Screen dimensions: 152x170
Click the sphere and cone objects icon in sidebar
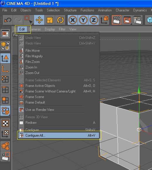coord(5,146)
